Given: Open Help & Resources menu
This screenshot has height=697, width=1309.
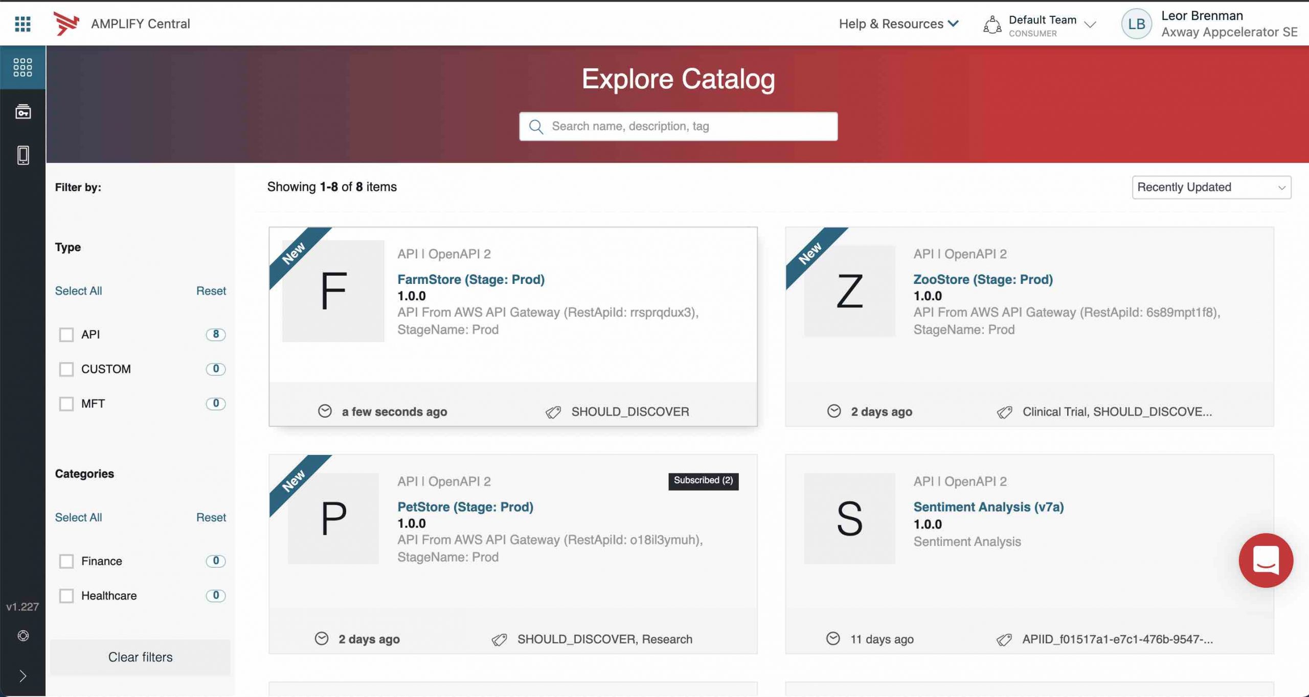Looking at the screenshot, I should coord(898,23).
